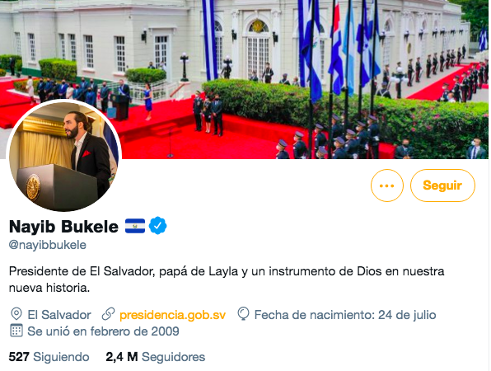Viewport: 491px width, 371px height.
Task: Click the @nayibbukele handle
Action: click(48, 245)
